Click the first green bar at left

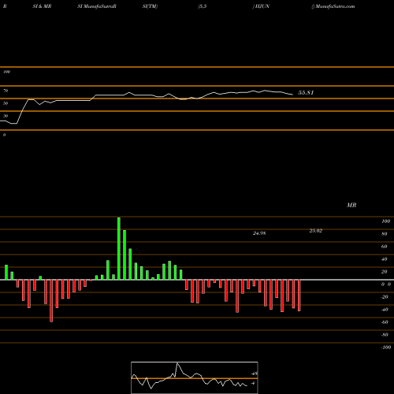pos(6,273)
